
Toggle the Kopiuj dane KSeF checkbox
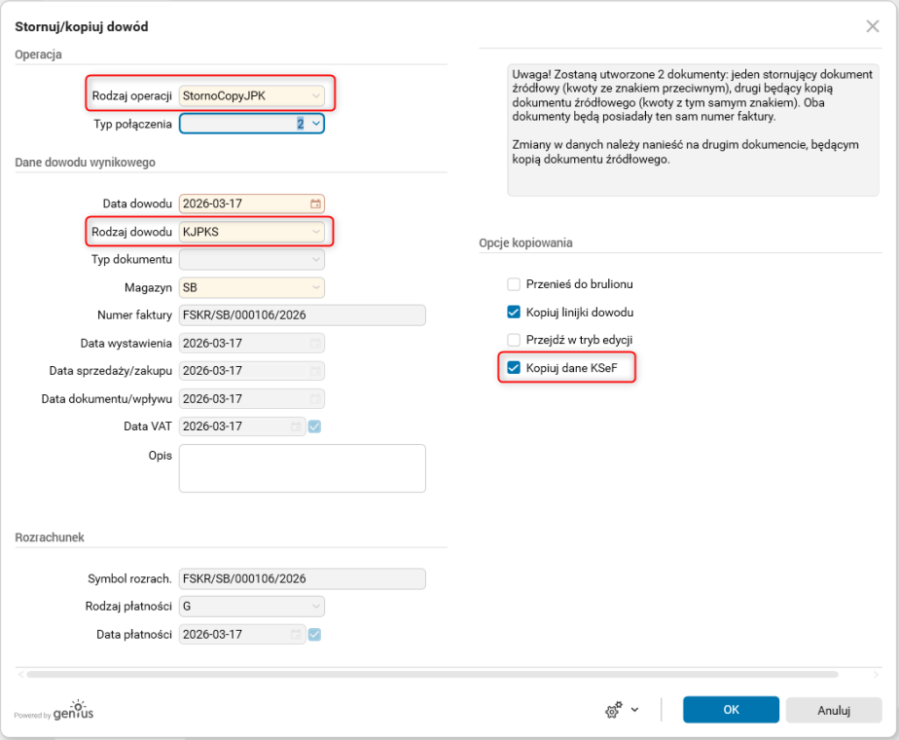514,368
